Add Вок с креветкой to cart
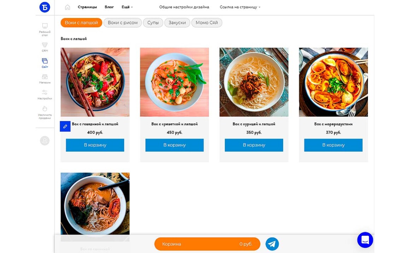Screen dimensions: 410x253 [x=174, y=145]
